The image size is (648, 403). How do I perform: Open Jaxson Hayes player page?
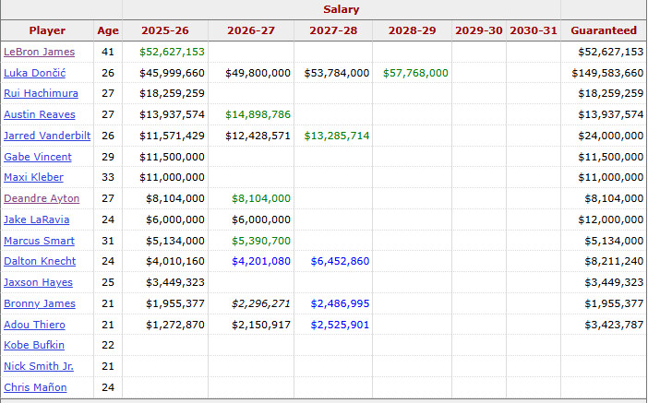tap(39, 282)
